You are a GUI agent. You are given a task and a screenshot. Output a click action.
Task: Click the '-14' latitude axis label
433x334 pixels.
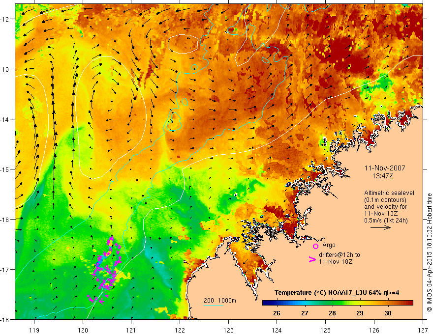(x=5, y=119)
